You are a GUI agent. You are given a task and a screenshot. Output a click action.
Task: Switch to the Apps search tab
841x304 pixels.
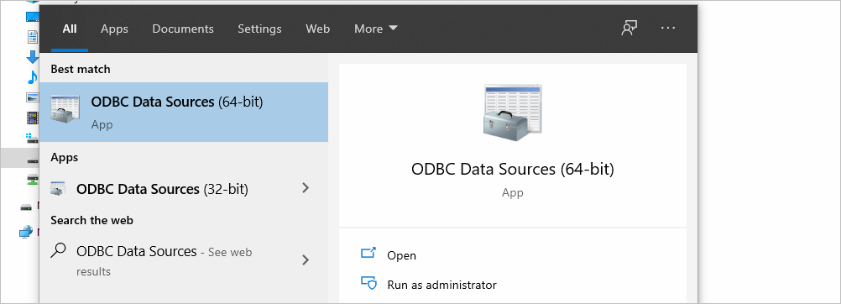[114, 29]
